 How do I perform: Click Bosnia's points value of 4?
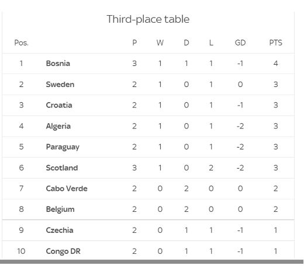coord(275,64)
